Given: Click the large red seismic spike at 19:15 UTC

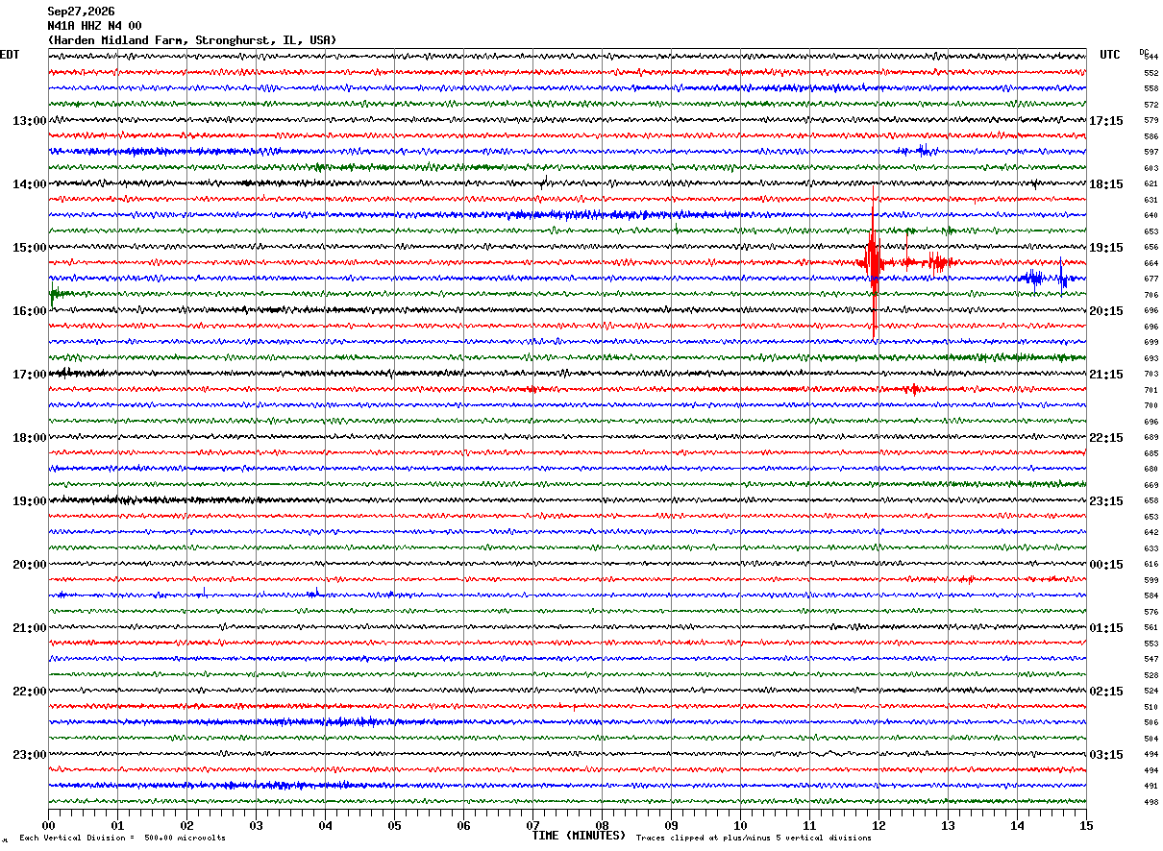Looking at the screenshot, I should point(873,261).
